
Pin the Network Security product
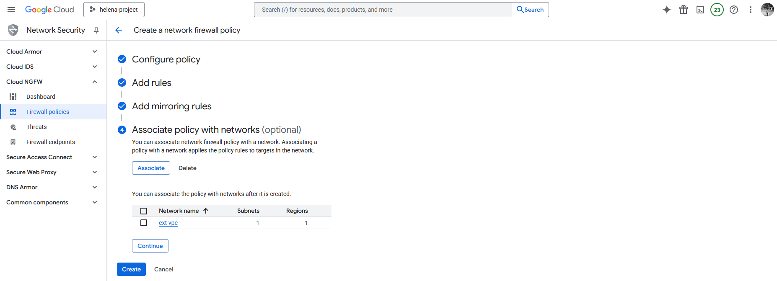coord(96,30)
